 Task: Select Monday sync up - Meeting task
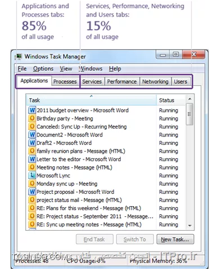click(x=67, y=184)
